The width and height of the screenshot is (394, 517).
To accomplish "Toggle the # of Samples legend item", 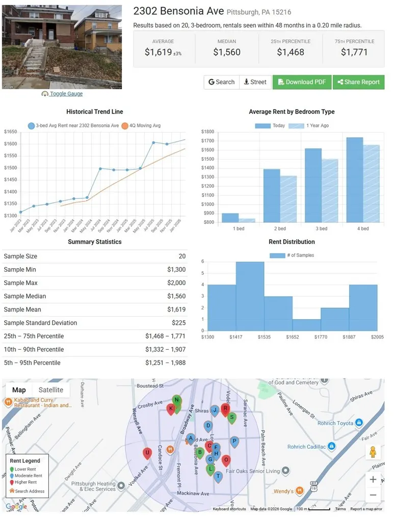I will pos(292,255).
